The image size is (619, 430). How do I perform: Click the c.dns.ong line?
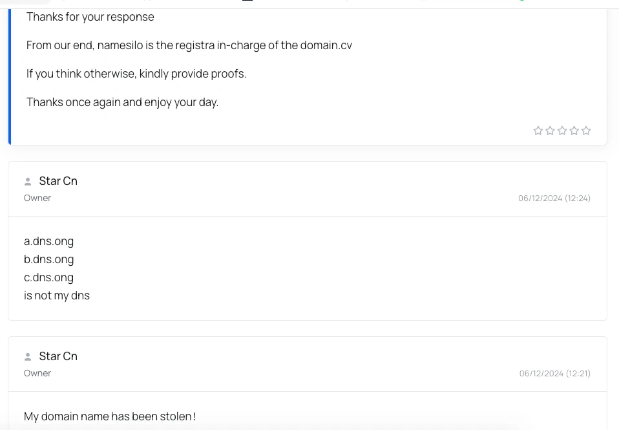pyautogui.click(x=49, y=277)
